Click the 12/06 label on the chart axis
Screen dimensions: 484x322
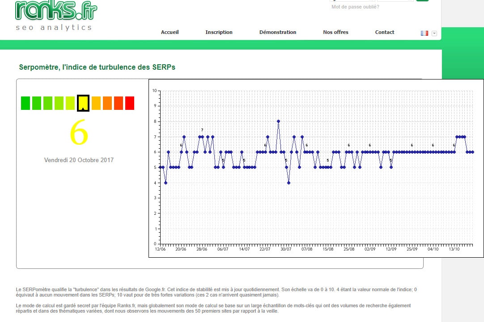[x=160, y=249]
